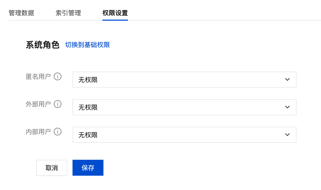Click the 外部用户 field label

[38, 104]
